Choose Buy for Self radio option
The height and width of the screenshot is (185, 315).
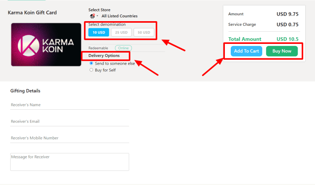pyautogui.click(x=91, y=70)
